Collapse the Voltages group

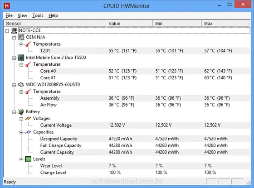21,119
